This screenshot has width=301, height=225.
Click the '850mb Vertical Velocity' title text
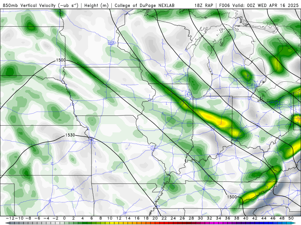pos(29,5)
